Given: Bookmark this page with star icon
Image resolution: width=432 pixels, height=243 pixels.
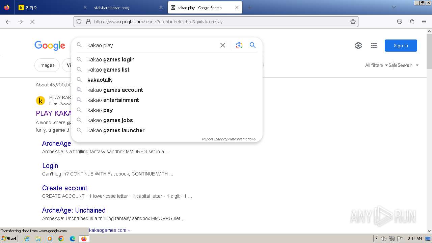Looking at the screenshot, I should tap(353, 22).
